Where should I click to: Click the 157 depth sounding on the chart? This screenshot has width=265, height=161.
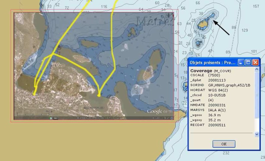[256, 7]
